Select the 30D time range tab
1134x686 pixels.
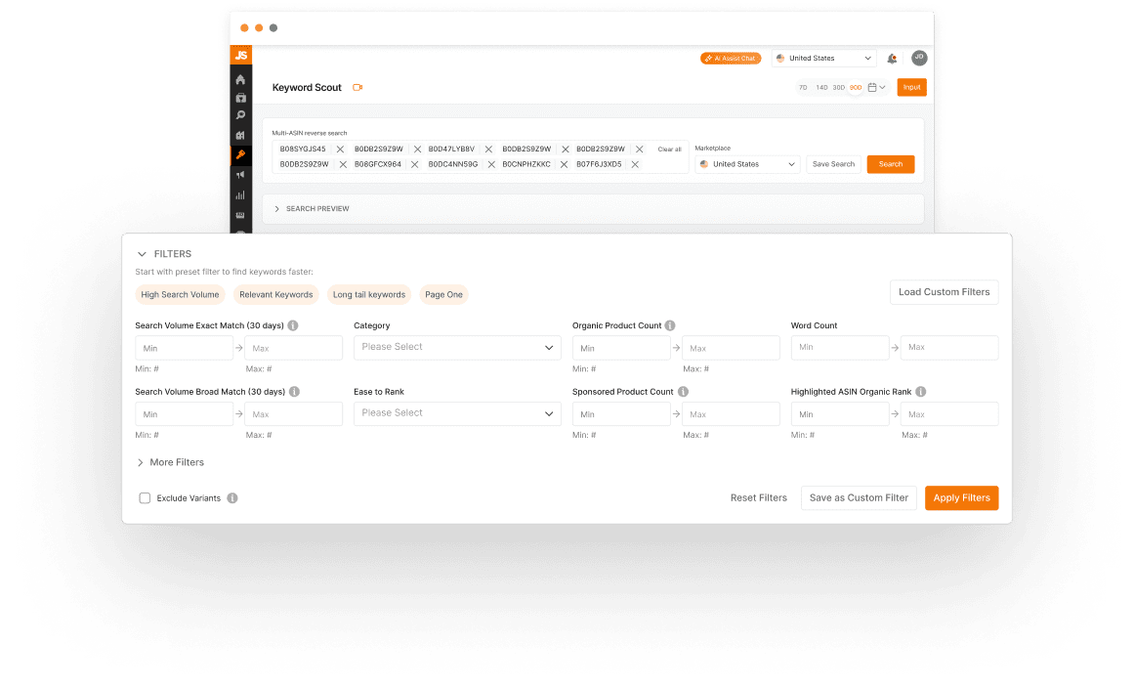tap(838, 88)
